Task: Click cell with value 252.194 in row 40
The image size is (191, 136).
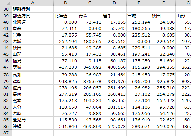Action: 139,22
